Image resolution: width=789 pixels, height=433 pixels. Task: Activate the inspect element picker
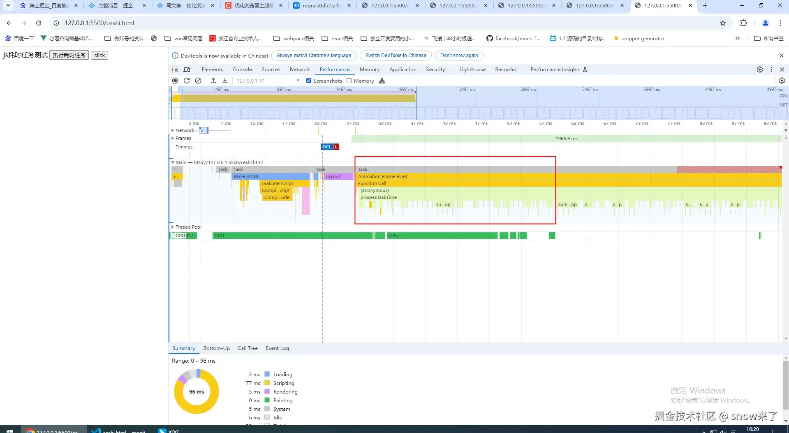click(175, 69)
